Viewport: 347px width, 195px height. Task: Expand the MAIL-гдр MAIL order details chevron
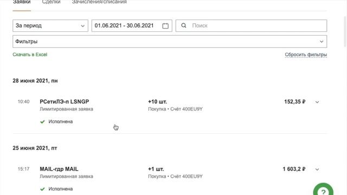(317, 170)
